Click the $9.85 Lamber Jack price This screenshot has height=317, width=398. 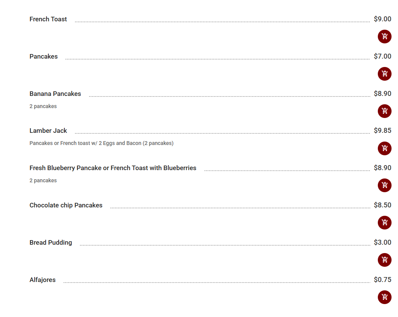point(382,131)
